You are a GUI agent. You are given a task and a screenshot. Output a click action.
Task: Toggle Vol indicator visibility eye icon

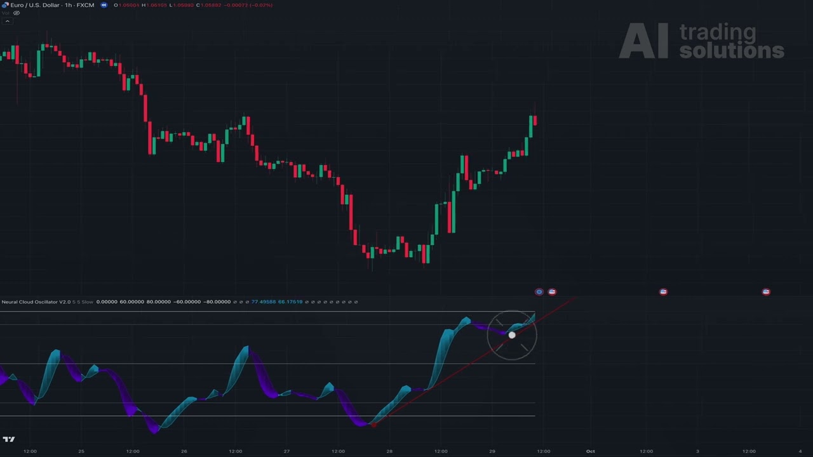pos(17,13)
